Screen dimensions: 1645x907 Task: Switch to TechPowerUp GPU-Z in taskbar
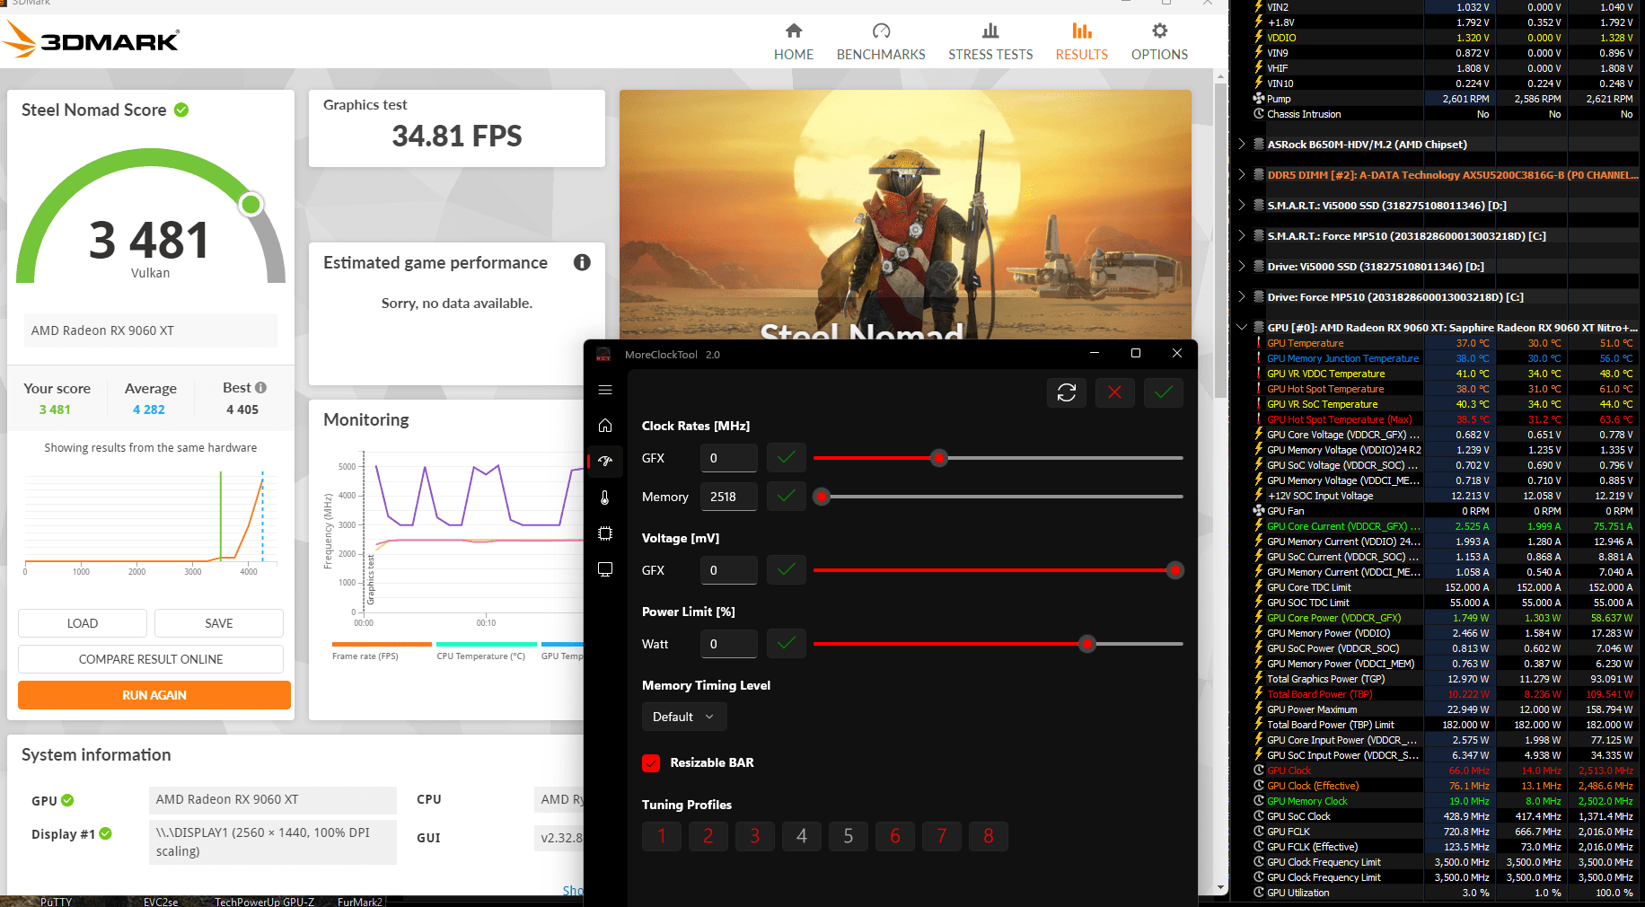pos(264,902)
